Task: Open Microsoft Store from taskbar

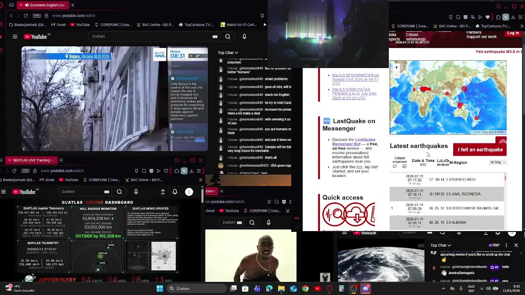Action: tap(245, 288)
